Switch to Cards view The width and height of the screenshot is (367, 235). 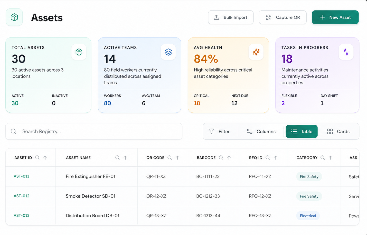(338, 131)
